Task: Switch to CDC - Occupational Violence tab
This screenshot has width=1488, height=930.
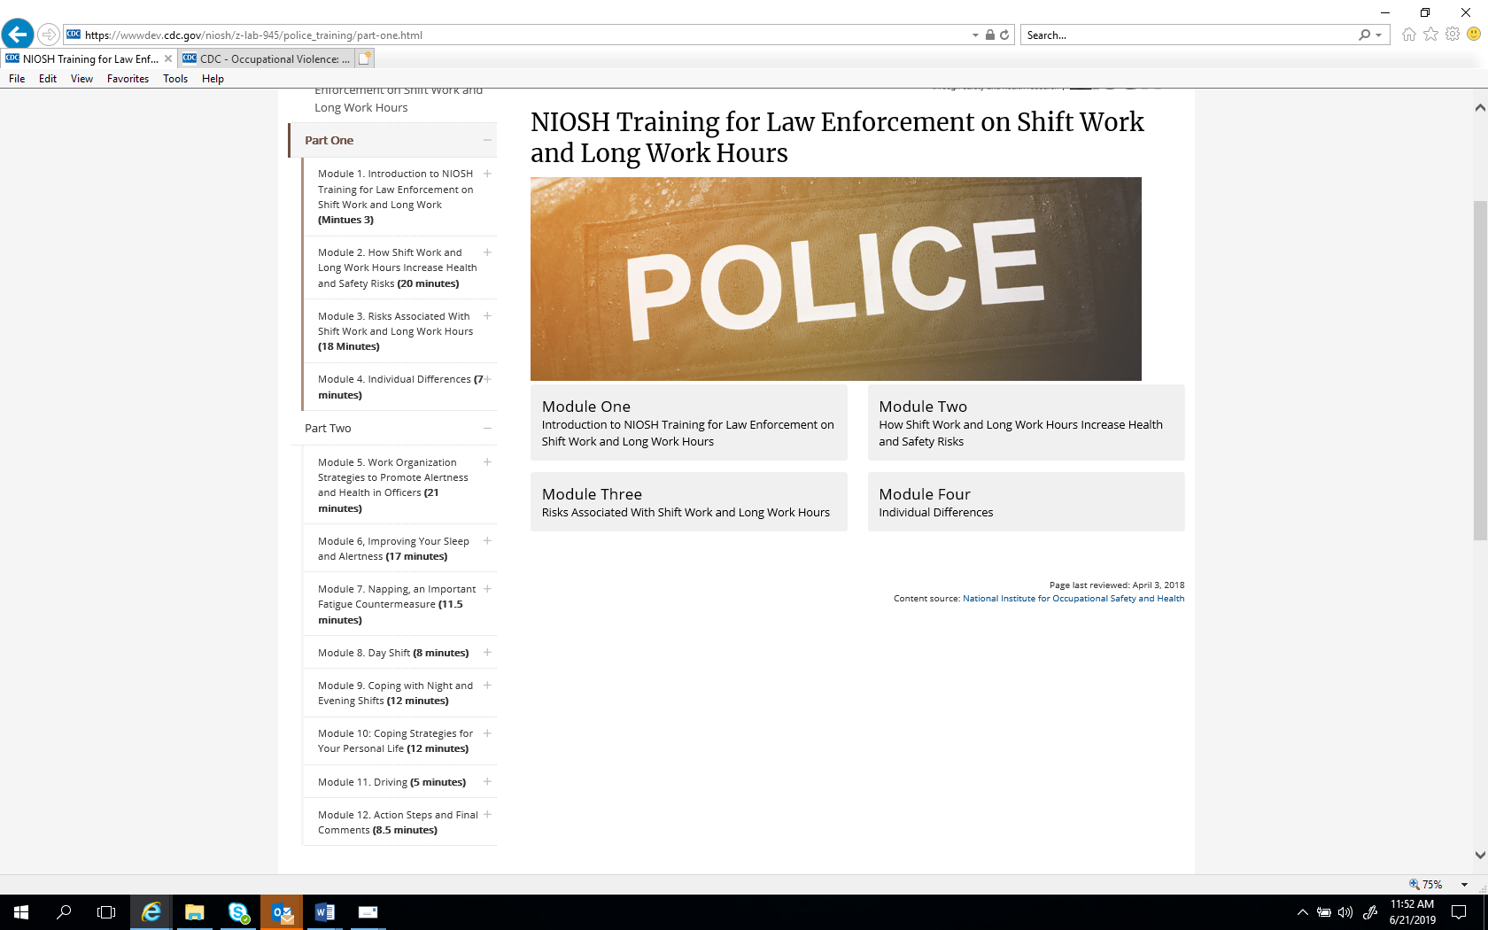Action: click(x=266, y=59)
